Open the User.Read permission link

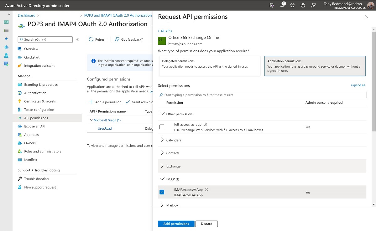(x=105, y=129)
